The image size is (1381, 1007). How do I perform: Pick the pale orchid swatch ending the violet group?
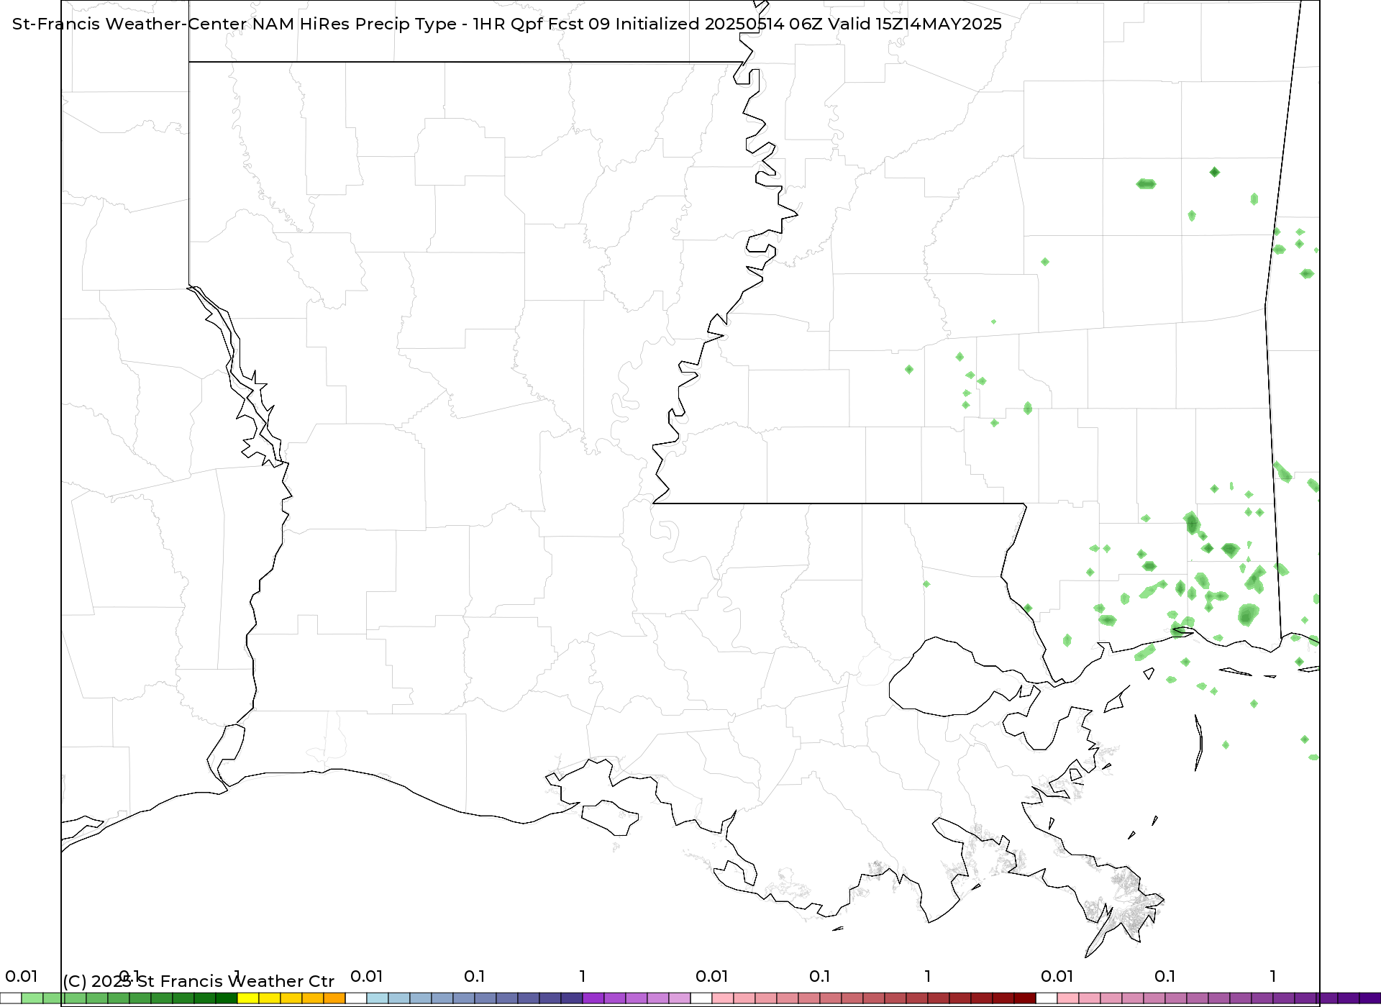[x=680, y=998]
